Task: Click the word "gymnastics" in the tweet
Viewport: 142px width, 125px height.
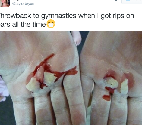Action: coord(58,16)
